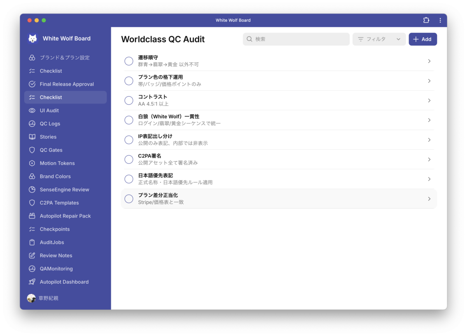This screenshot has width=467, height=336.
Task: Click the book icon beside Stories
Action: [x=32, y=137]
